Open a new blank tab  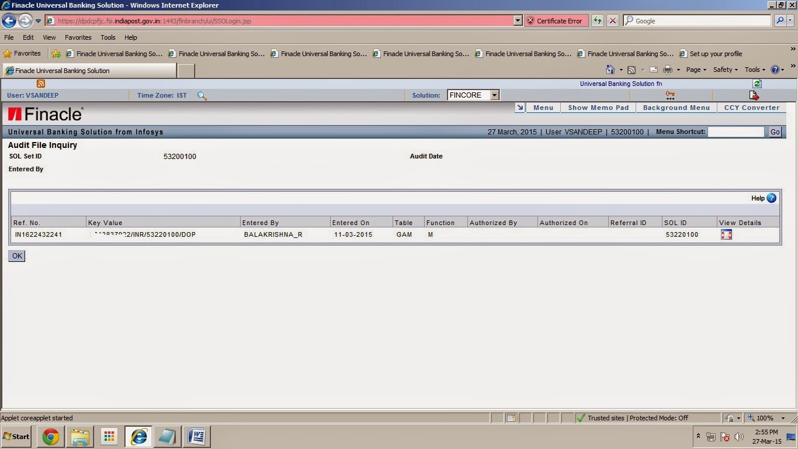tap(186, 71)
